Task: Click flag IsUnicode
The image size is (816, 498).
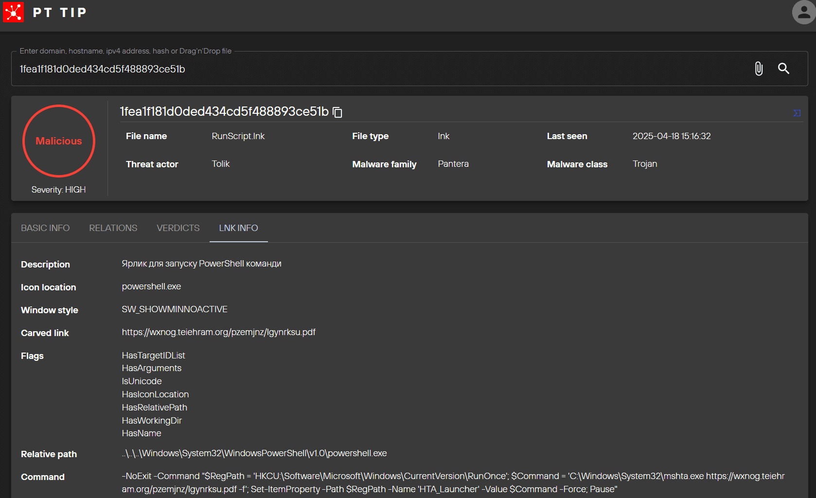Action: [x=142, y=381]
